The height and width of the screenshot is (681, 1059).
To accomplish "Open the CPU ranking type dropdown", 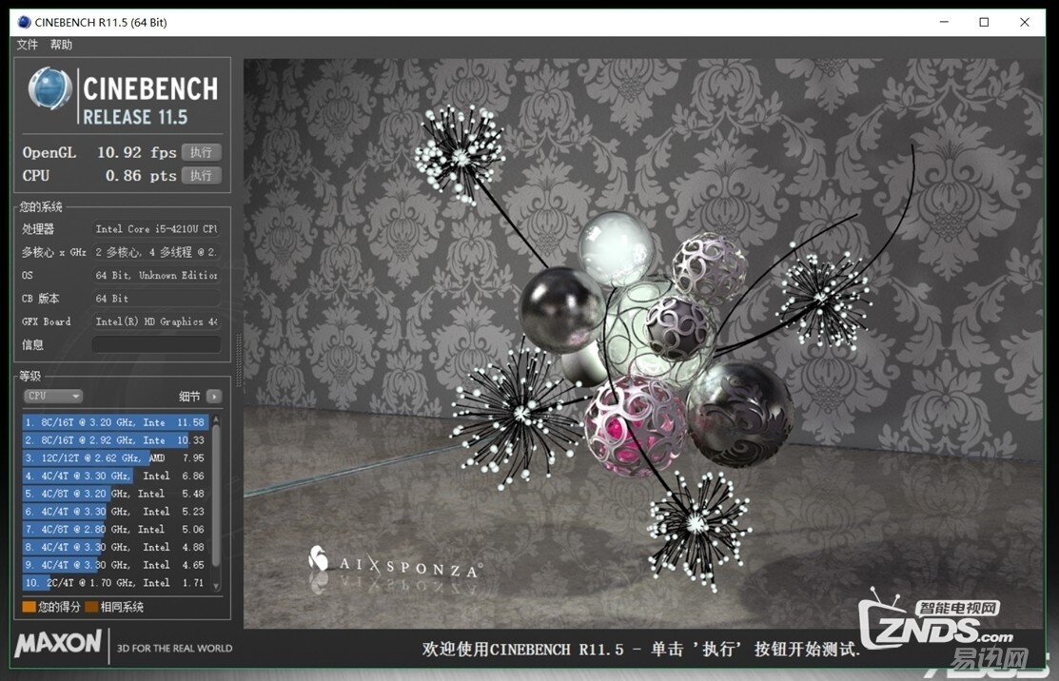I will coord(52,397).
